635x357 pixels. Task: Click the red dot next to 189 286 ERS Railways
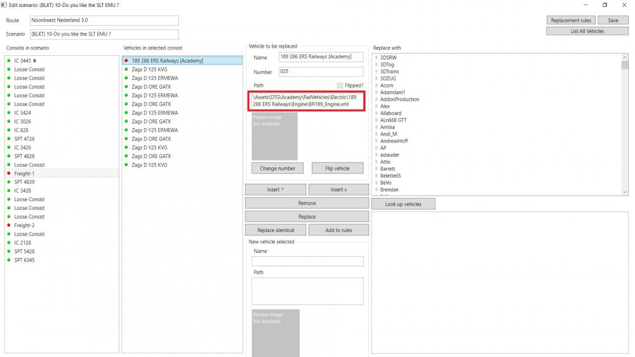126,61
